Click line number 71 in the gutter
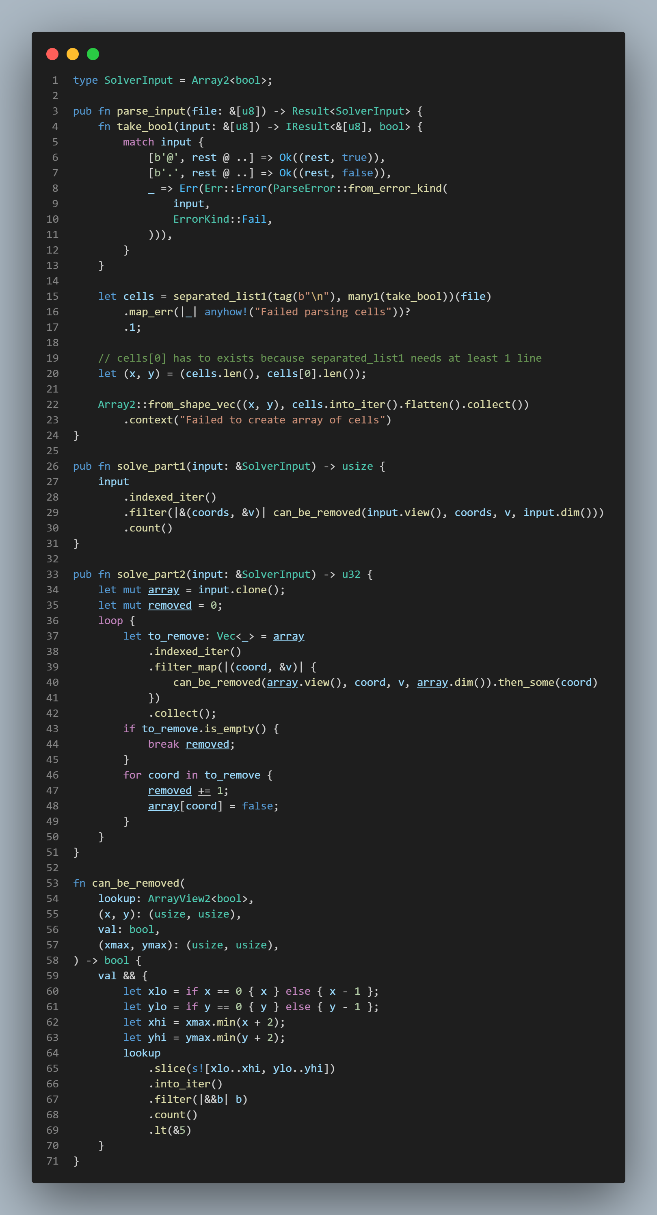Image resolution: width=657 pixels, height=1215 pixels. click(x=52, y=1161)
